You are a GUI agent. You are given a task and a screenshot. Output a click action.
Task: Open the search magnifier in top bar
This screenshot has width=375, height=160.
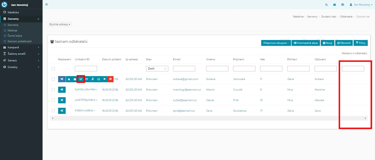[326, 5]
